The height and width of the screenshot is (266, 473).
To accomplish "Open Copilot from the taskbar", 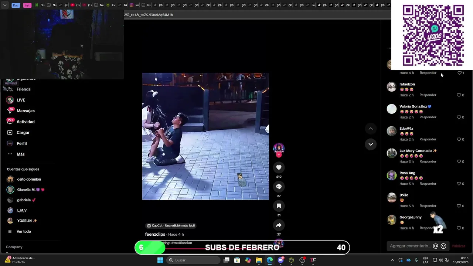I will click(248, 260).
